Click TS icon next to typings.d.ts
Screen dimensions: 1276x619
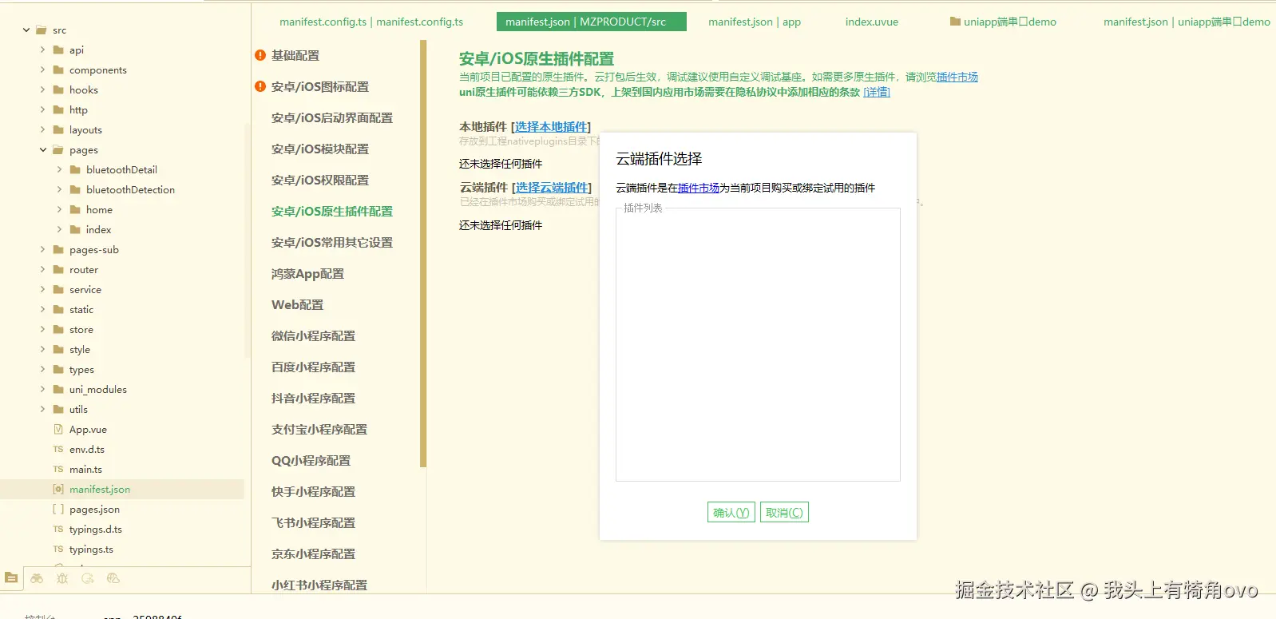coord(58,529)
